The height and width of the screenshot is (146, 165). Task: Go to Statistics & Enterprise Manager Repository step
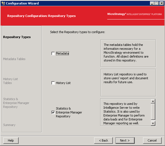pos(16,103)
